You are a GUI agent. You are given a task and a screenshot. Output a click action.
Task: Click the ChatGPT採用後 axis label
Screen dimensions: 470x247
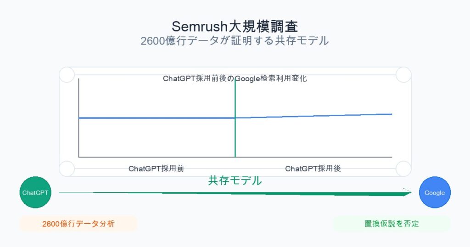[313, 168]
